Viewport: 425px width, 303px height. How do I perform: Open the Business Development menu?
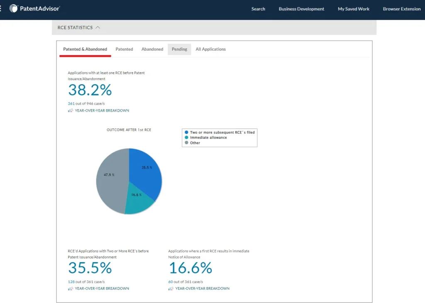[x=301, y=9]
